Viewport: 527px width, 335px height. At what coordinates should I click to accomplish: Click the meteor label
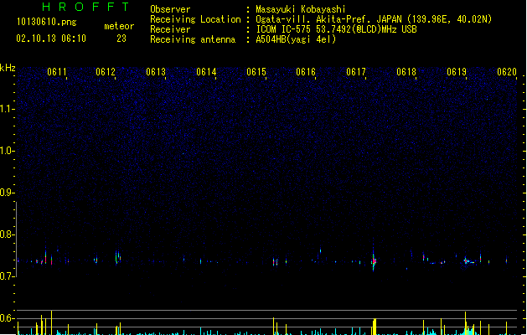119,26
